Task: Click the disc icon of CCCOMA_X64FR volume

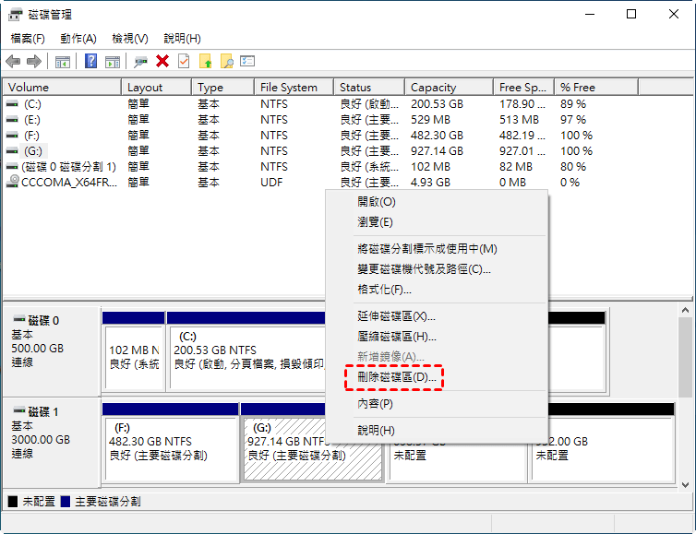Action: click(13, 182)
